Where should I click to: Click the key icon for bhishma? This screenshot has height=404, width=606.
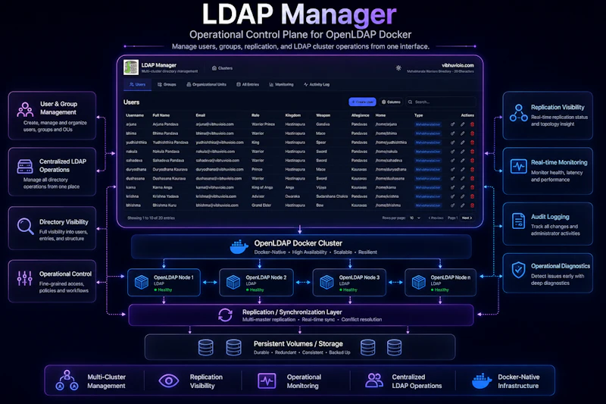click(452, 205)
